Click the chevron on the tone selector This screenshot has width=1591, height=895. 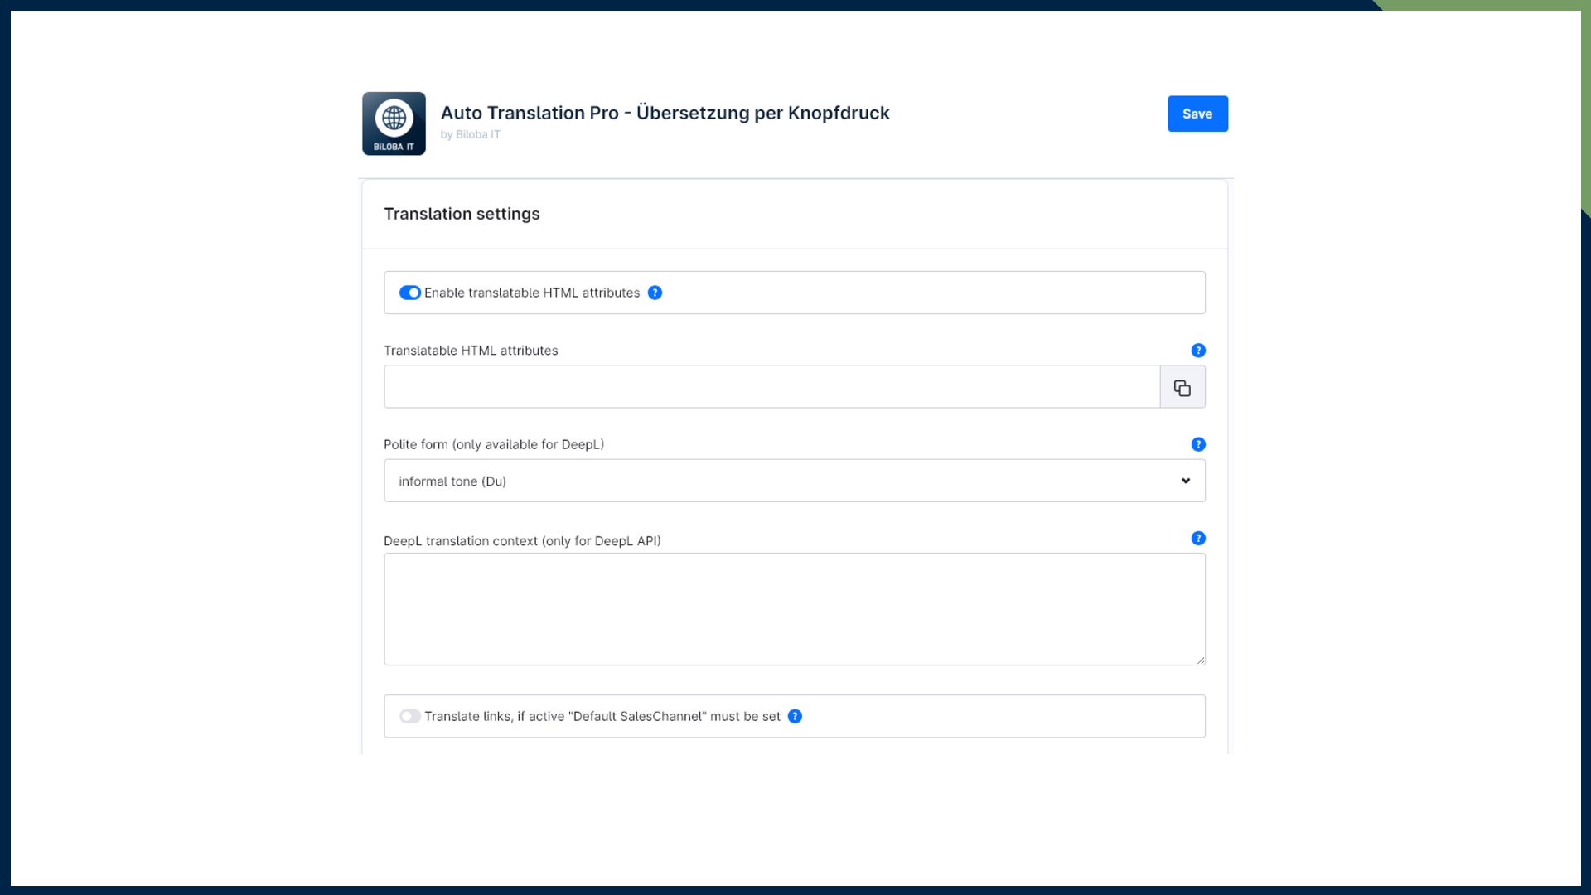pyautogui.click(x=1185, y=480)
